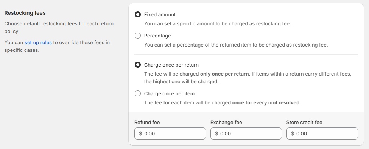Viewport: 369px width, 149px height.
Task: Click the Charge once per item label
Action: [x=169, y=93]
